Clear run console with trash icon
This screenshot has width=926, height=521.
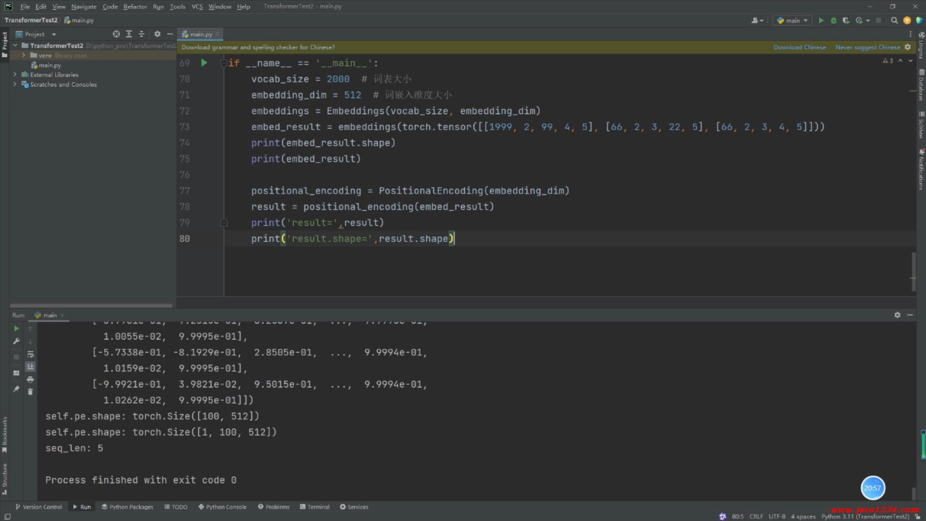click(x=30, y=392)
